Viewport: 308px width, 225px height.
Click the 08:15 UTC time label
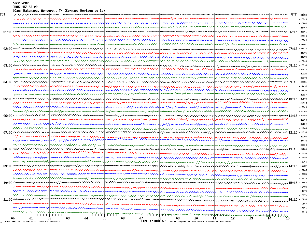(293, 66)
